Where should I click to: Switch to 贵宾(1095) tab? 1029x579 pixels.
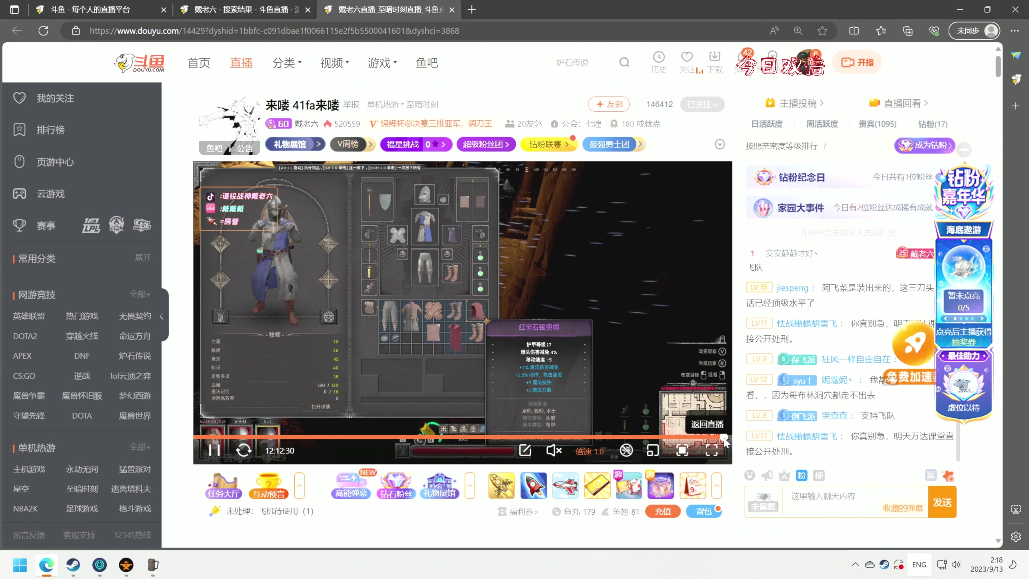pyautogui.click(x=877, y=124)
